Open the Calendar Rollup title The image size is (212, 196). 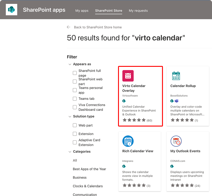(183, 86)
